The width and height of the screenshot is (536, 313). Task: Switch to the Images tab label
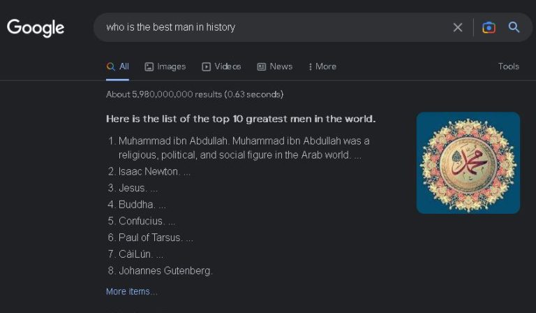(171, 66)
